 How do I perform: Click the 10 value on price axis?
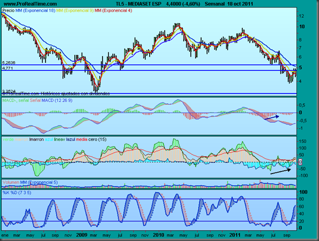point(302,27)
